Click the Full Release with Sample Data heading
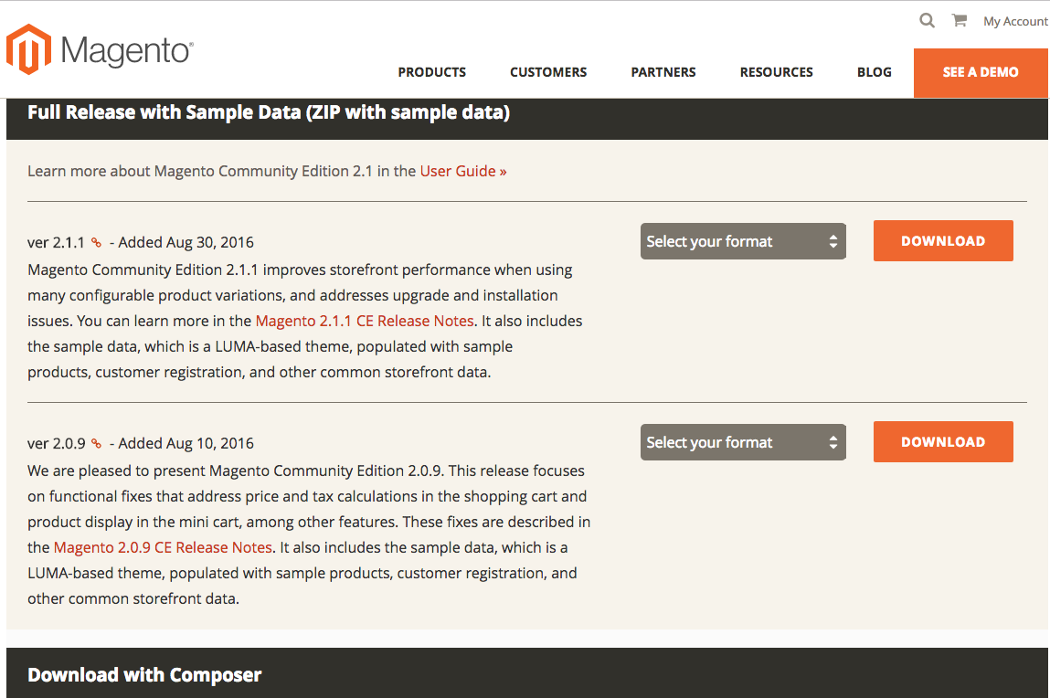The width and height of the screenshot is (1050, 698). coord(269,112)
